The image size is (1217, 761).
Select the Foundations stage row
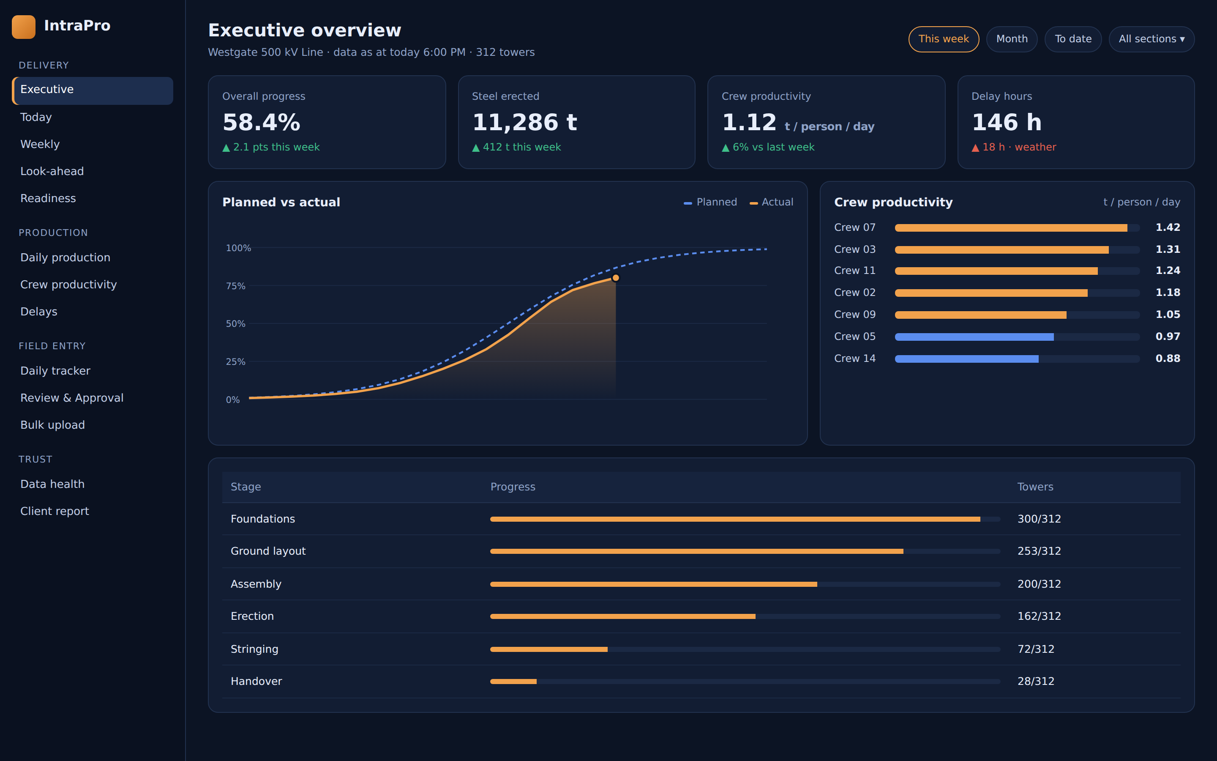pyautogui.click(x=701, y=519)
